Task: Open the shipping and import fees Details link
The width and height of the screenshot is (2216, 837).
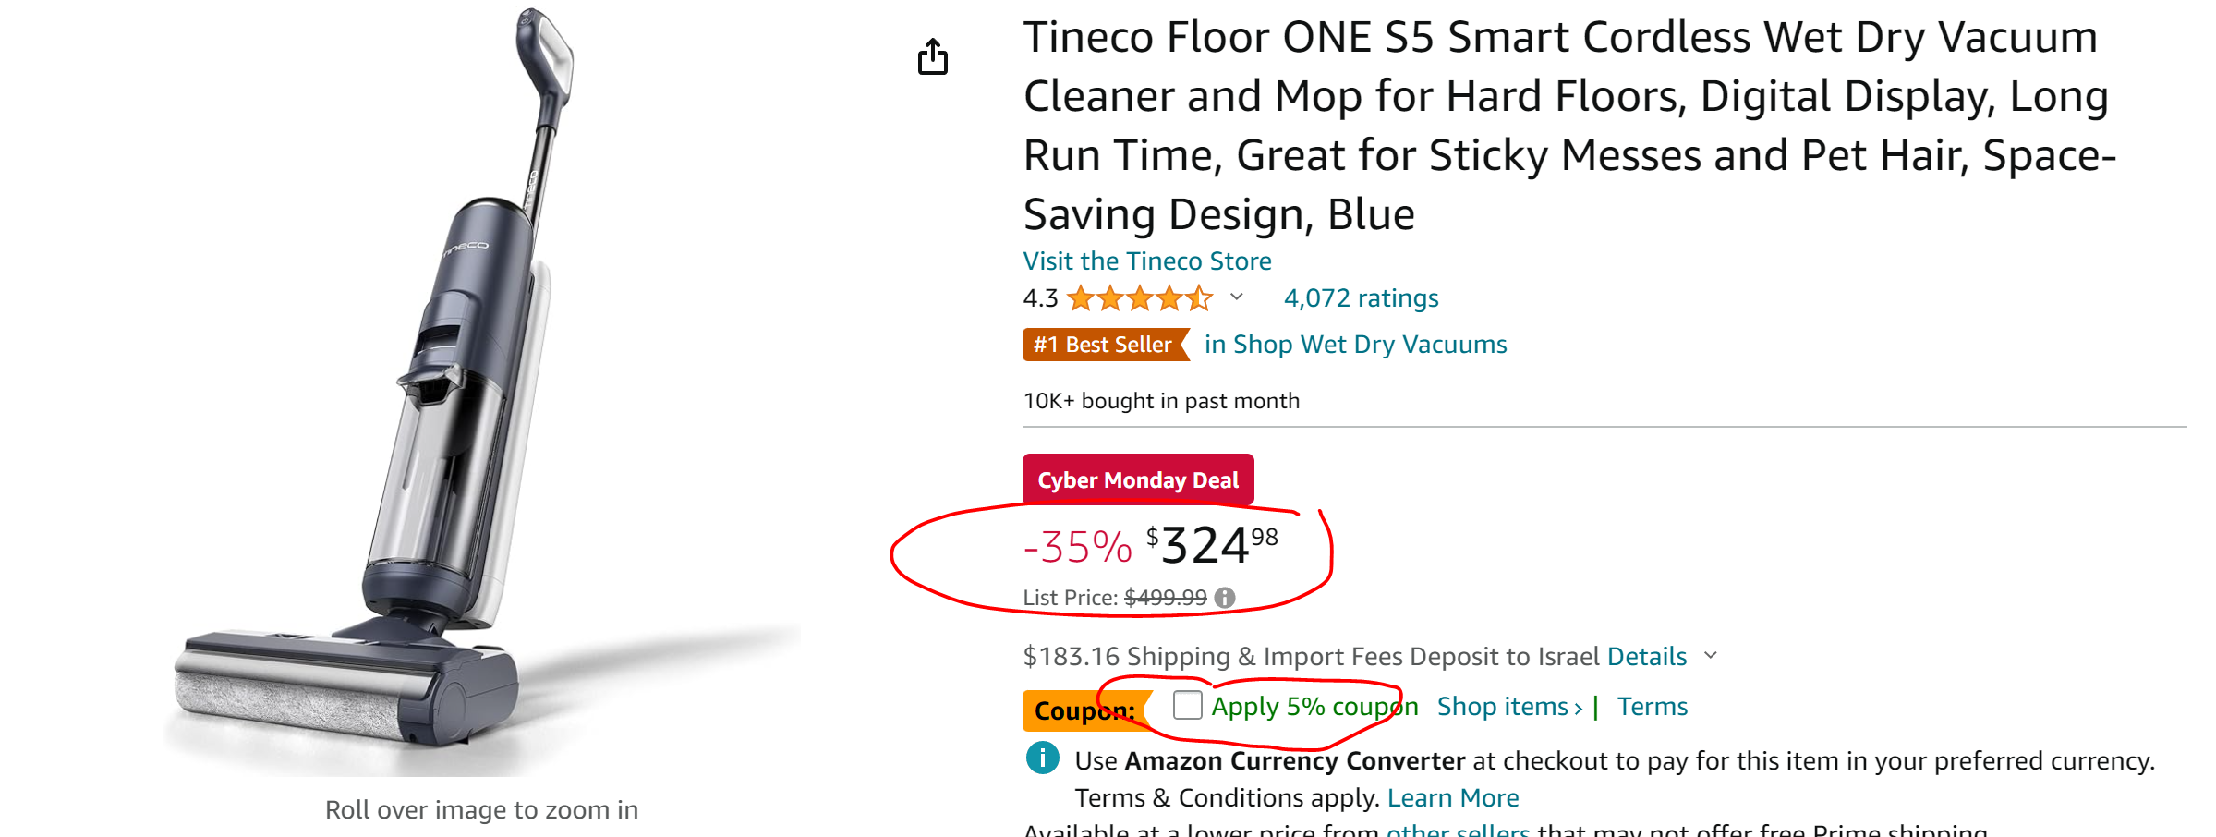Action: pyautogui.click(x=1647, y=657)
